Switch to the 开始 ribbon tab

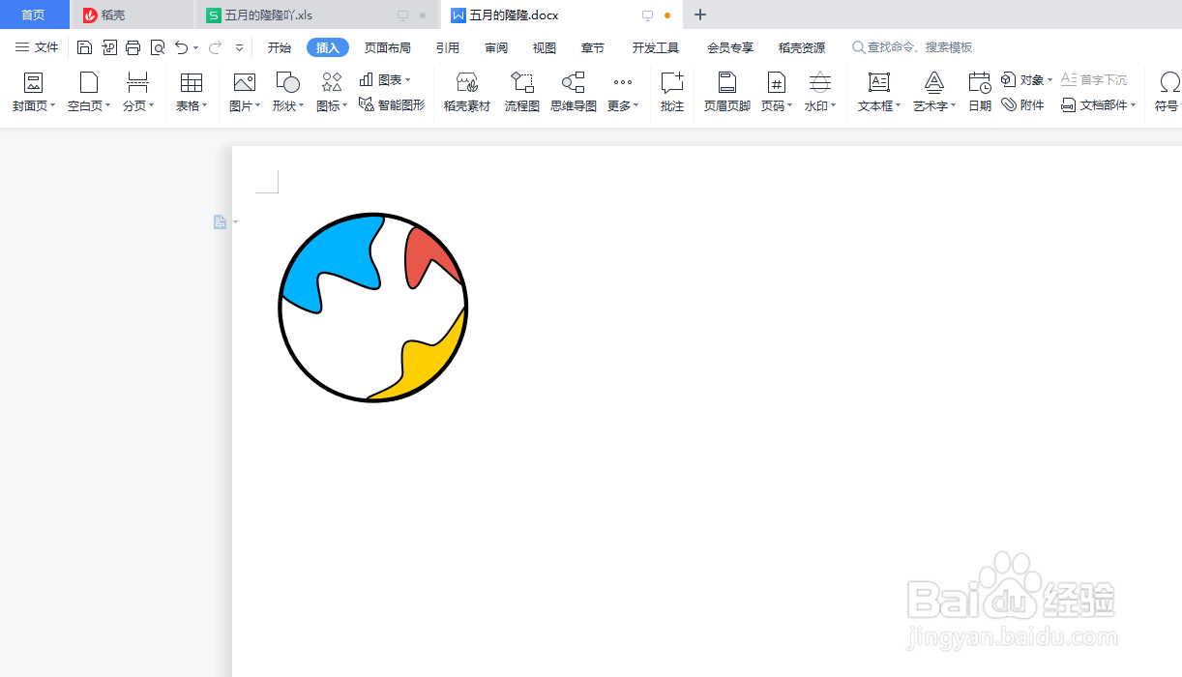coord(280,47)
